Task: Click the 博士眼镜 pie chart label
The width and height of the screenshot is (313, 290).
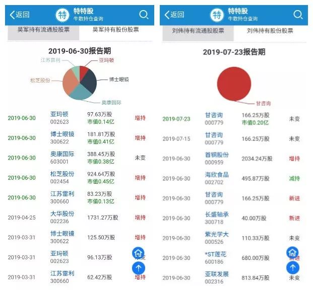Action: [119, 80]
